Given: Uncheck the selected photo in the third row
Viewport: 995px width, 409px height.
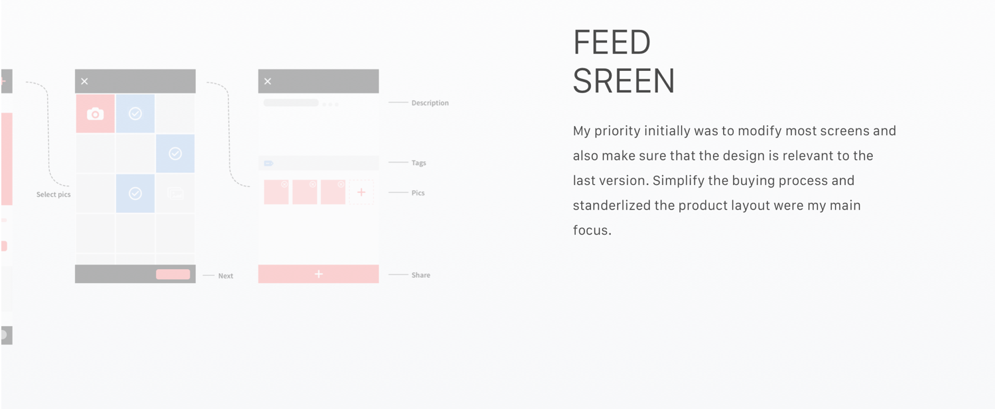Looking at the screenshot, I should 135,194.
